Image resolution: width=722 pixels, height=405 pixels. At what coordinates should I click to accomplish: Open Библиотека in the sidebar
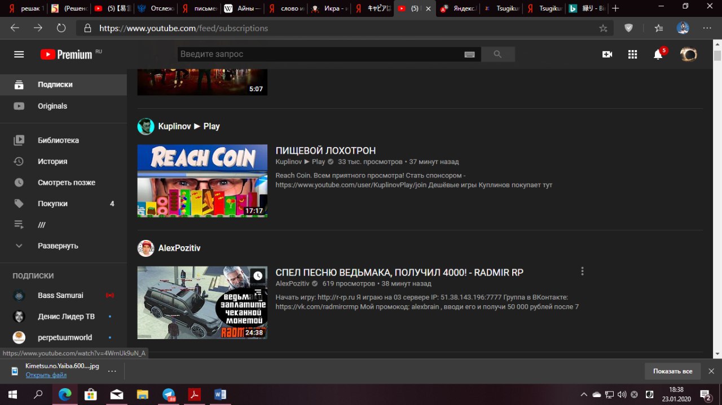(x=63, y=140)
